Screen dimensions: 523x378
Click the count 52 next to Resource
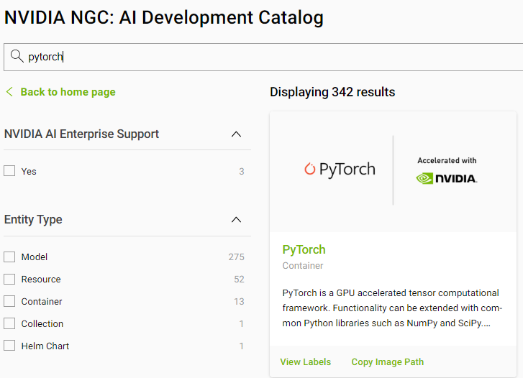(x=239, y=280)
